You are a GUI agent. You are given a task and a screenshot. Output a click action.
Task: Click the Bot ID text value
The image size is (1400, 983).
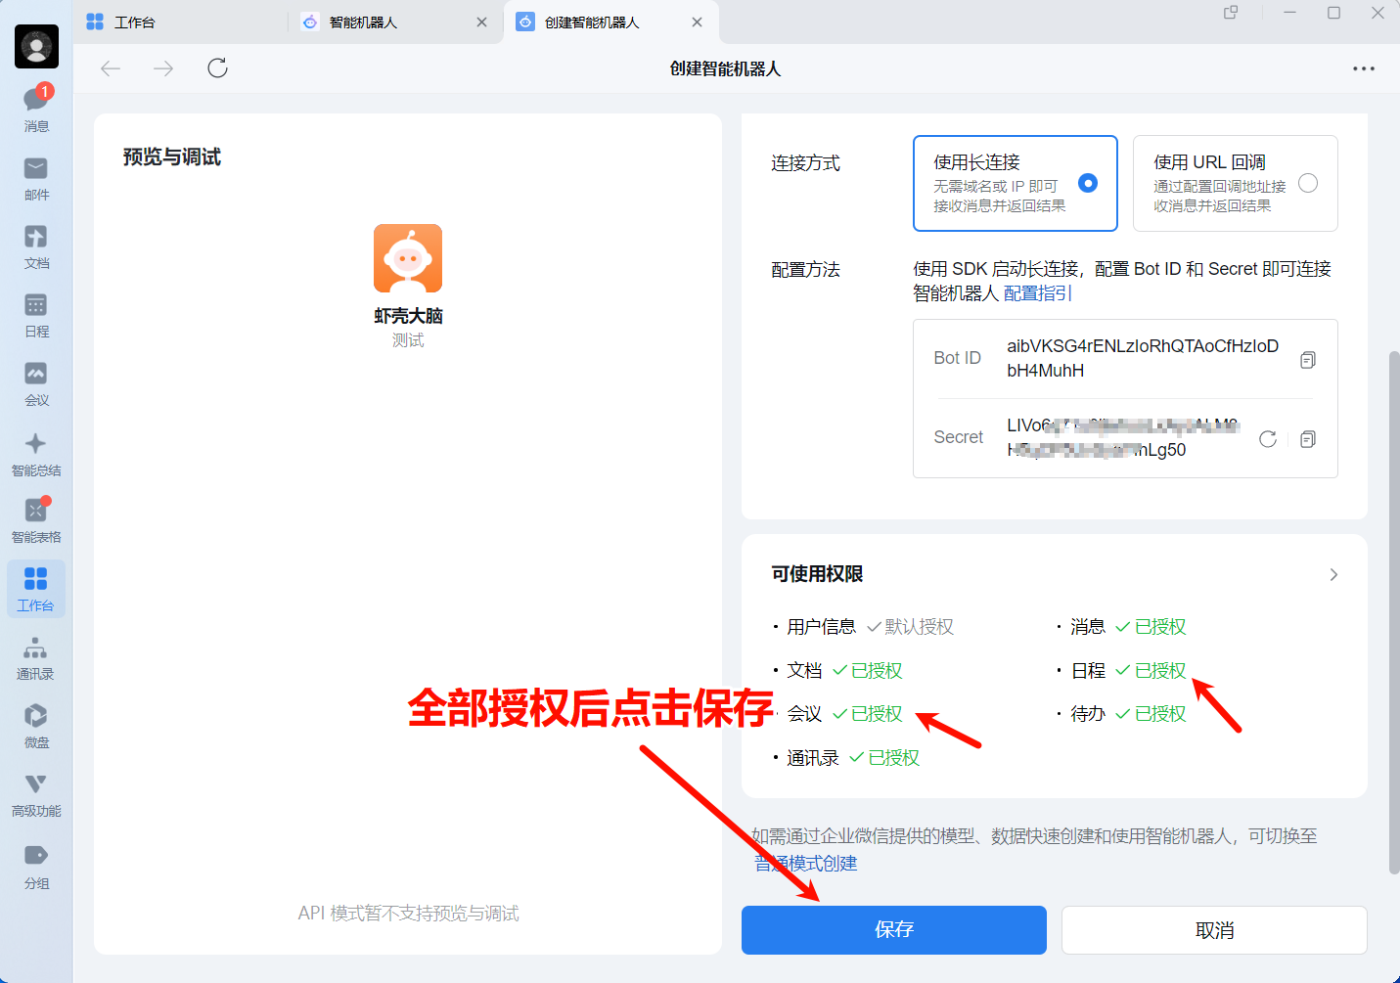1143,358
